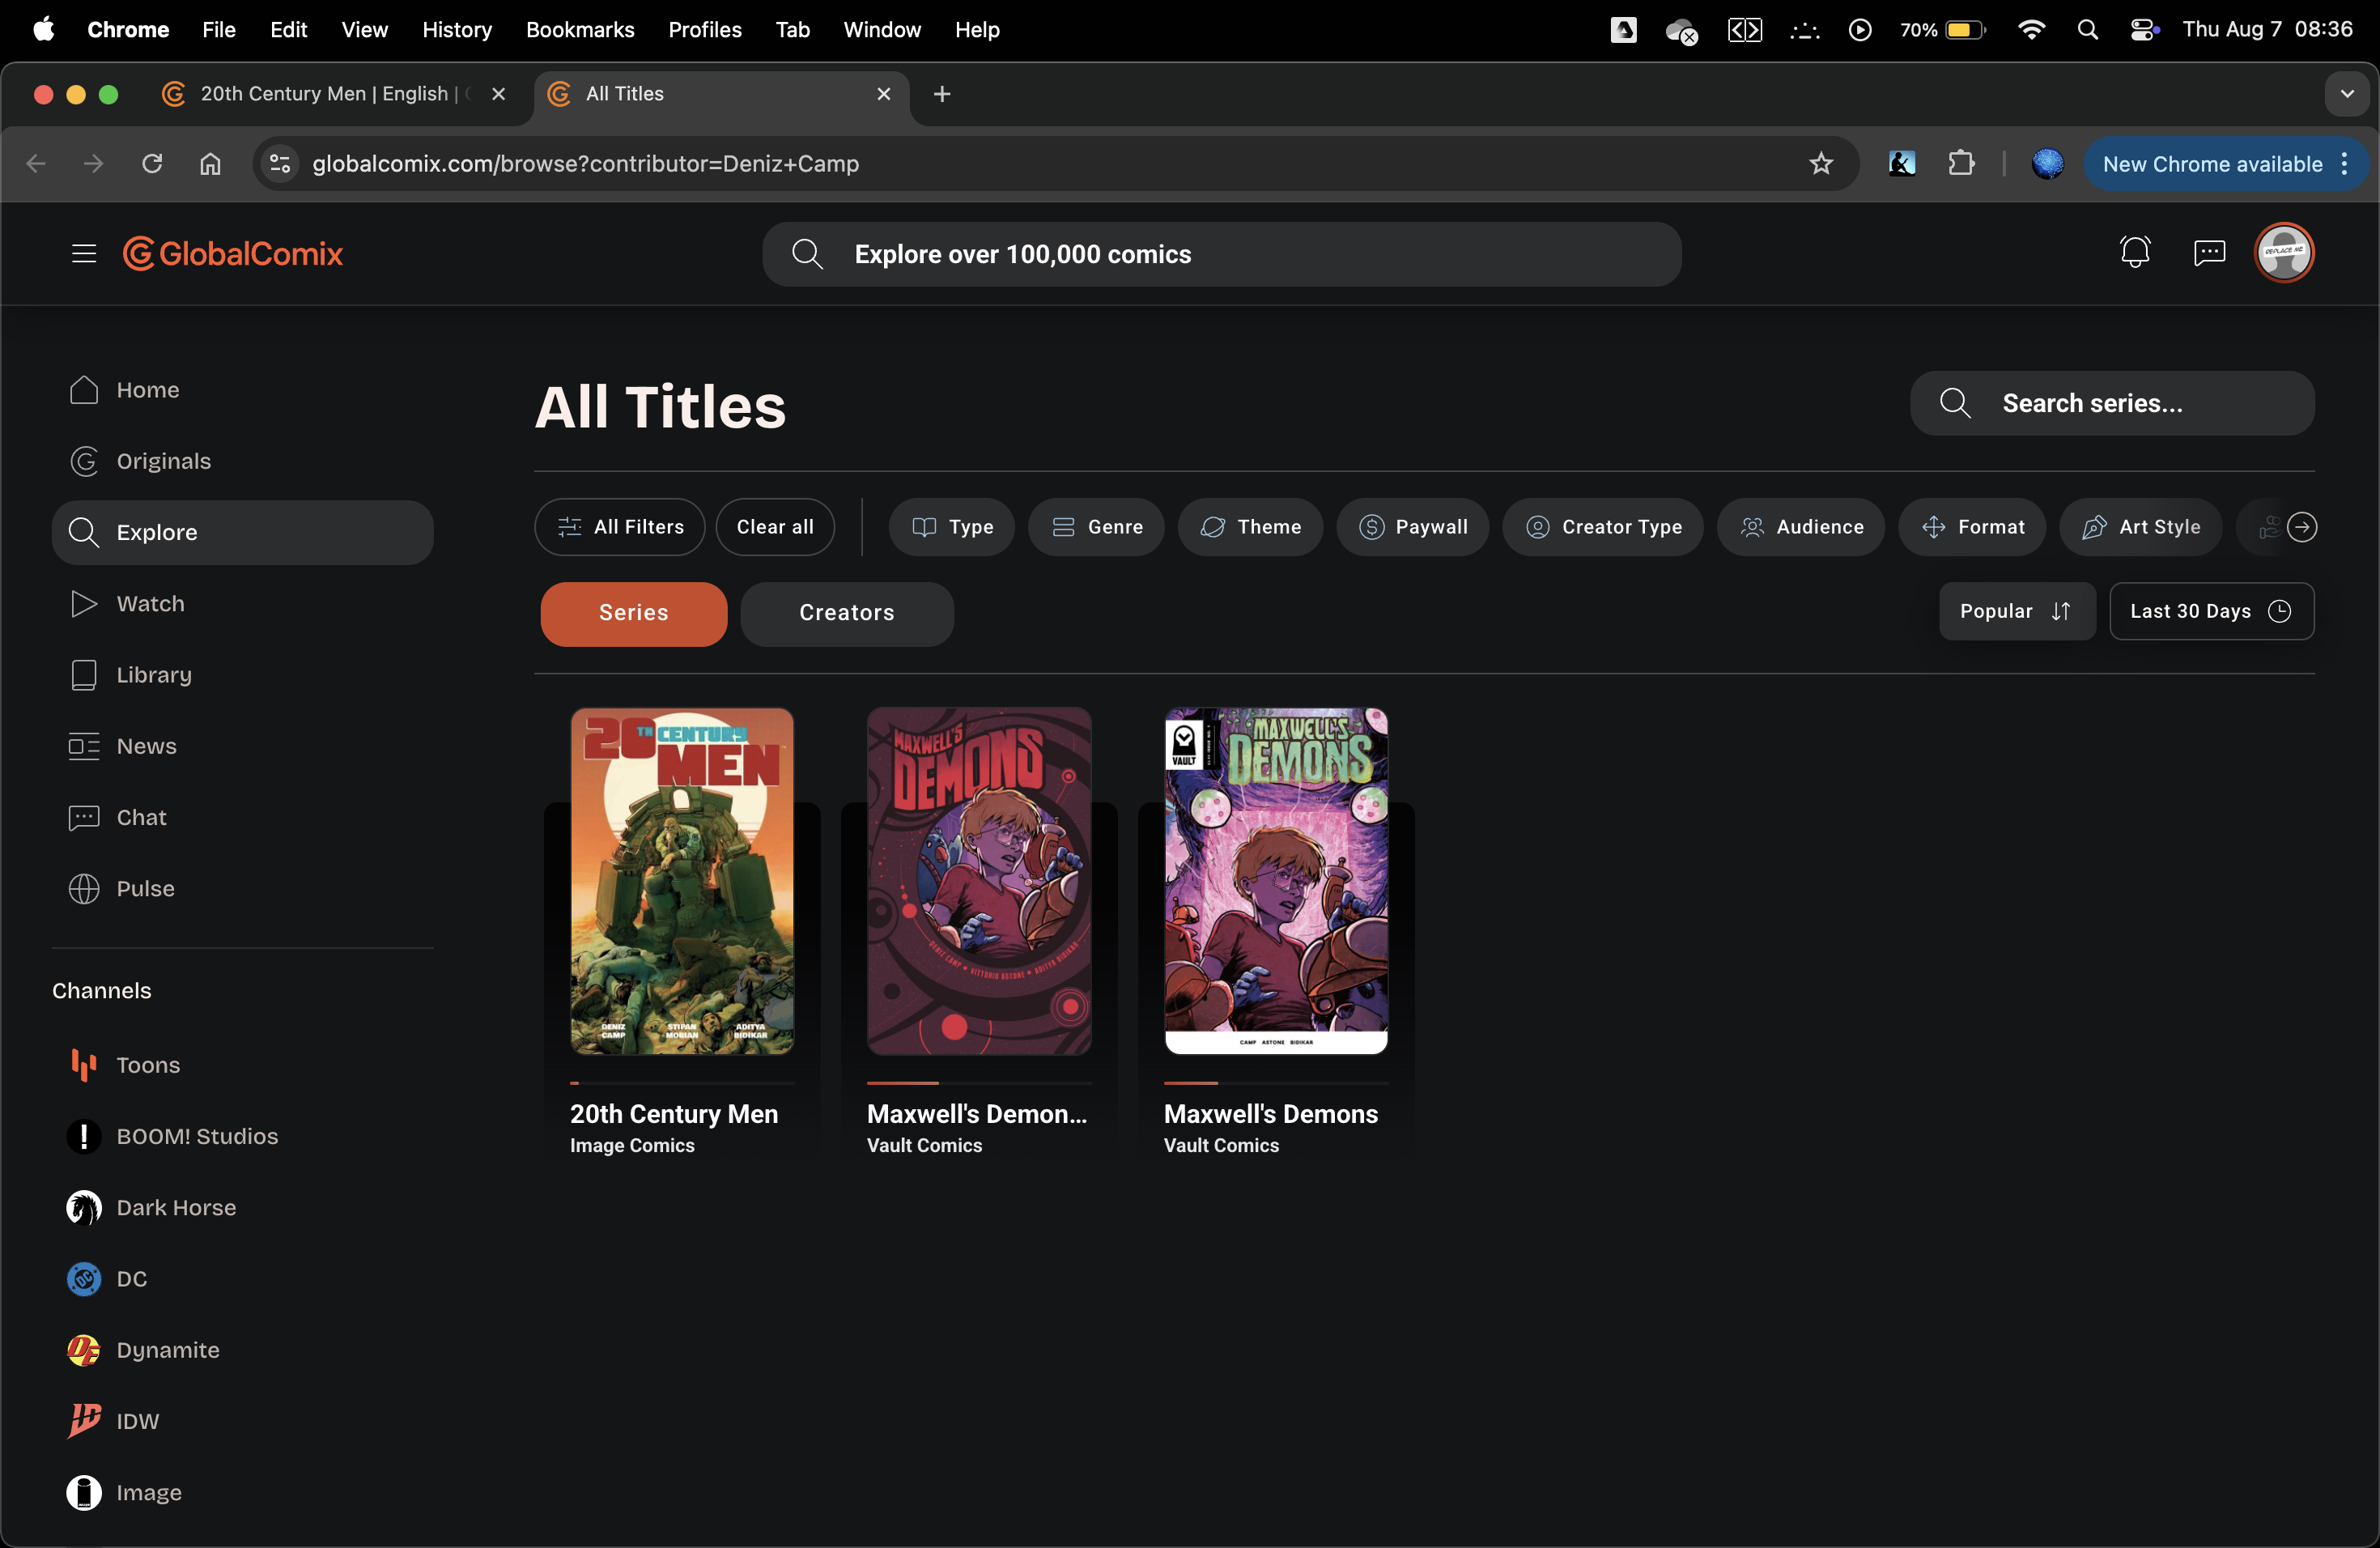Select Explore in the sidebar
The image size is (2380, 1548).
point(242,532)
